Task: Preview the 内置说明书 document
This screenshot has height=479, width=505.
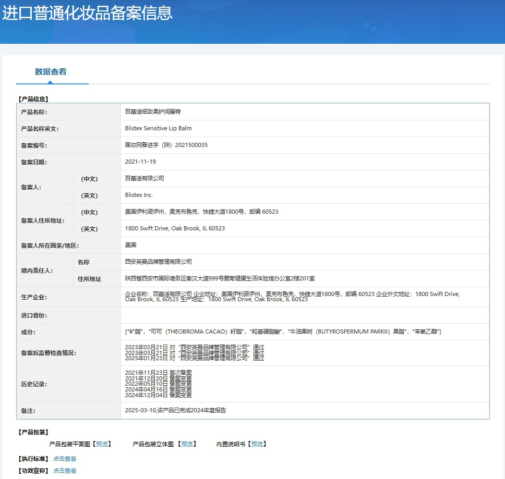Action: pos(257,444)
